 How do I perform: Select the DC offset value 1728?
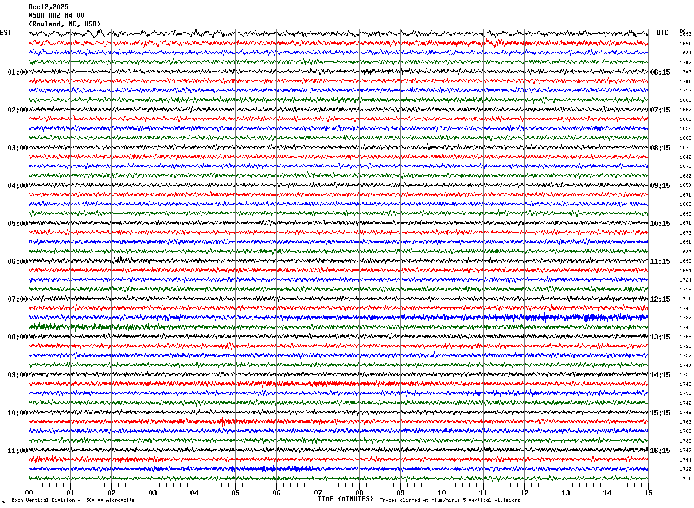point(685,346)
